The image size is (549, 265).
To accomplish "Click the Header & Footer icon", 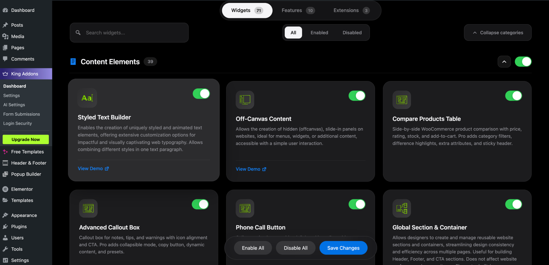I will pos(5,163).
